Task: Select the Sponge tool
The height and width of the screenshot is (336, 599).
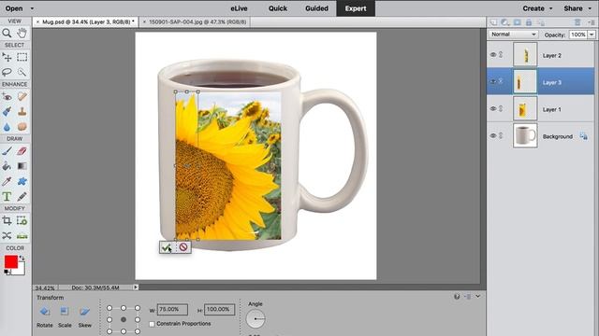Action: [22, 127]
